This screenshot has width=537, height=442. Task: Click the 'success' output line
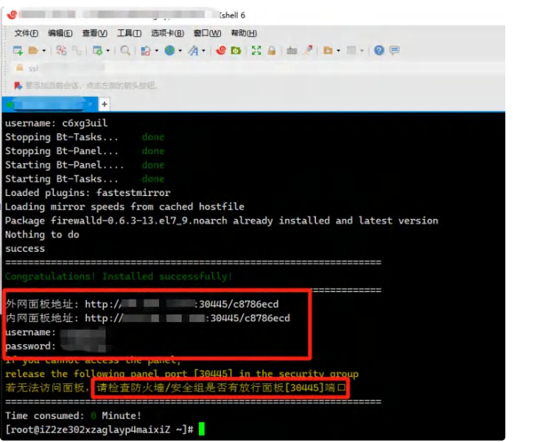25,248
